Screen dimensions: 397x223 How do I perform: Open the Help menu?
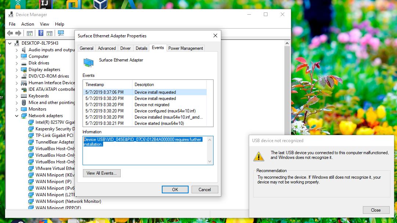pyautogui.click(x=59, y=24)
